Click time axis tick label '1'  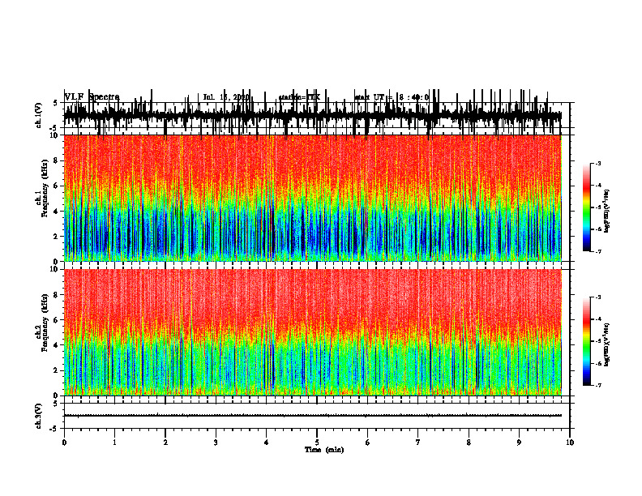(114, 443)
